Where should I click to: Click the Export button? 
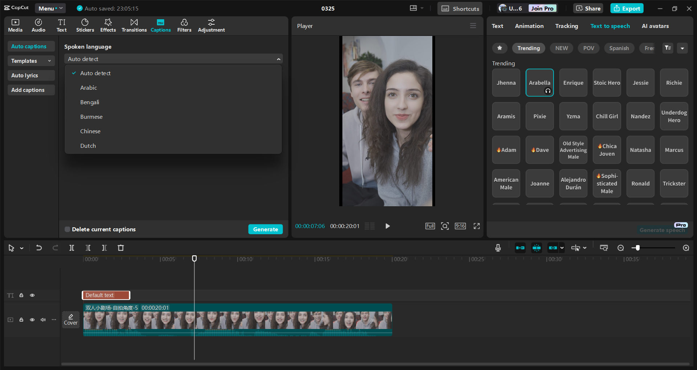(x=626, y=8)
